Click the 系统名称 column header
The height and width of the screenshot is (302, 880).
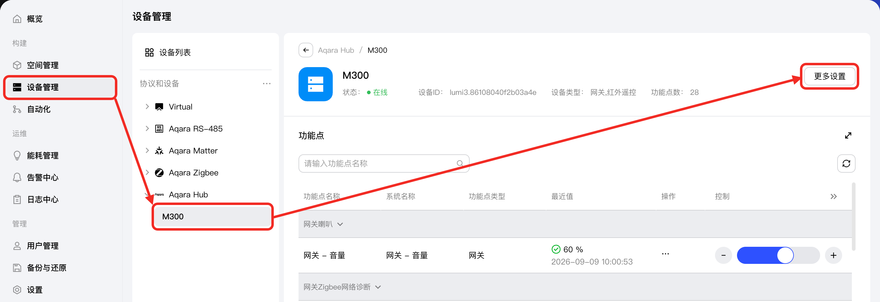point(400,196)
